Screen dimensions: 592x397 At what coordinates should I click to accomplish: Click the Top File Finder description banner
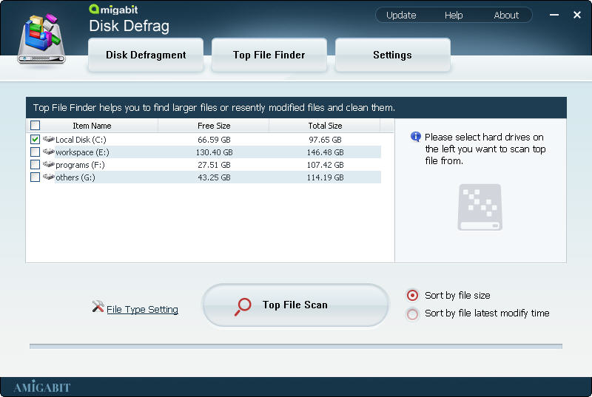pos(296,108)
